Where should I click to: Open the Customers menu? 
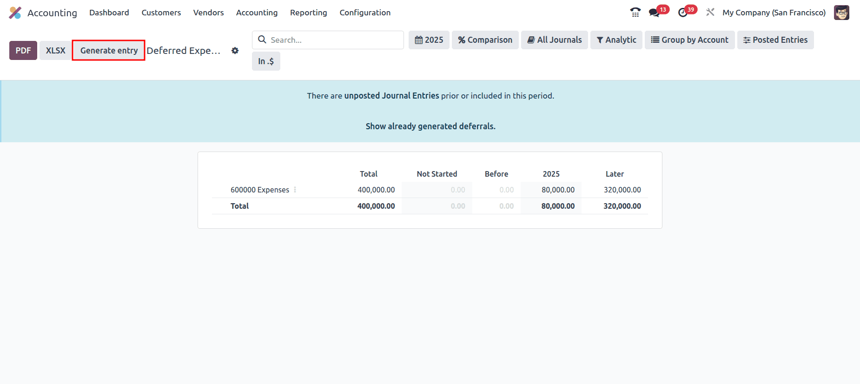[x=161, y=13]
